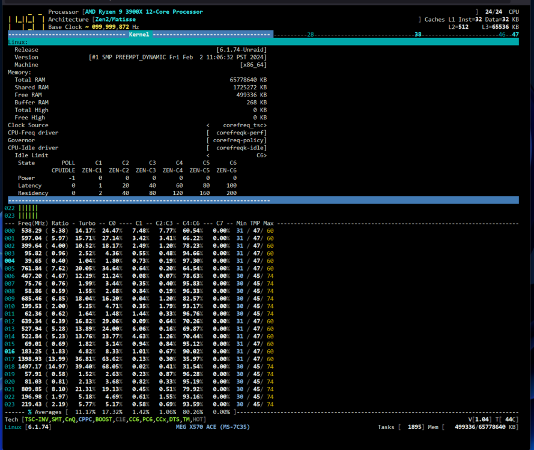Click the CCx tech flag
This screenshot has width=534, height=450.
161,420
